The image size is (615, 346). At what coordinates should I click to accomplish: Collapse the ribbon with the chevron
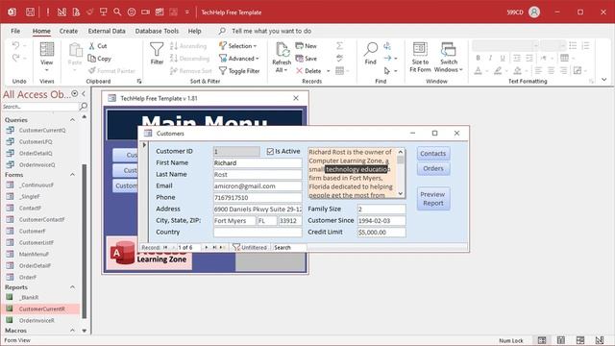604,80
